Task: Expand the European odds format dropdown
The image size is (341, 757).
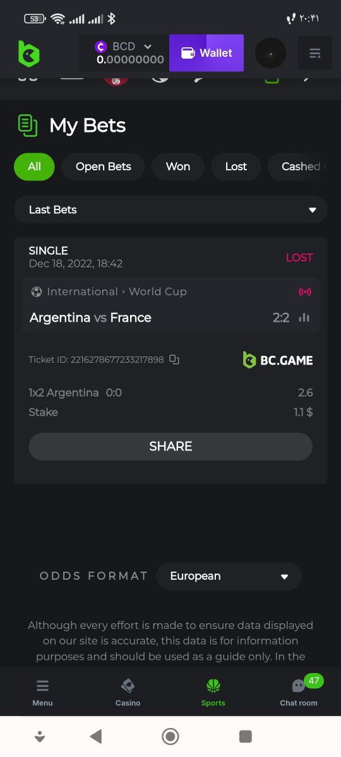Action: click(x=229, y=576)
